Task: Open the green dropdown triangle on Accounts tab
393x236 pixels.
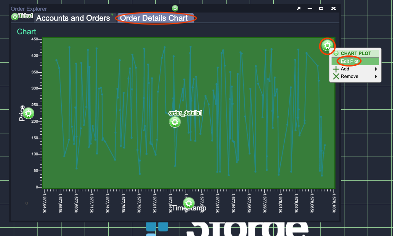Action: (x=112, y=15)
